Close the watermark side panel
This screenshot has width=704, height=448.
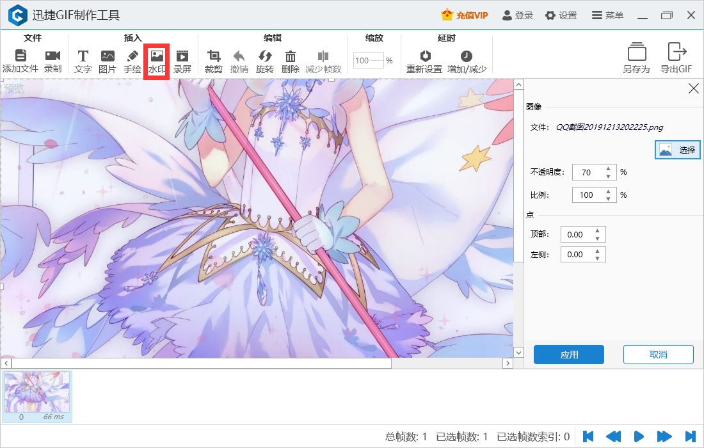(x=693, y=88)
